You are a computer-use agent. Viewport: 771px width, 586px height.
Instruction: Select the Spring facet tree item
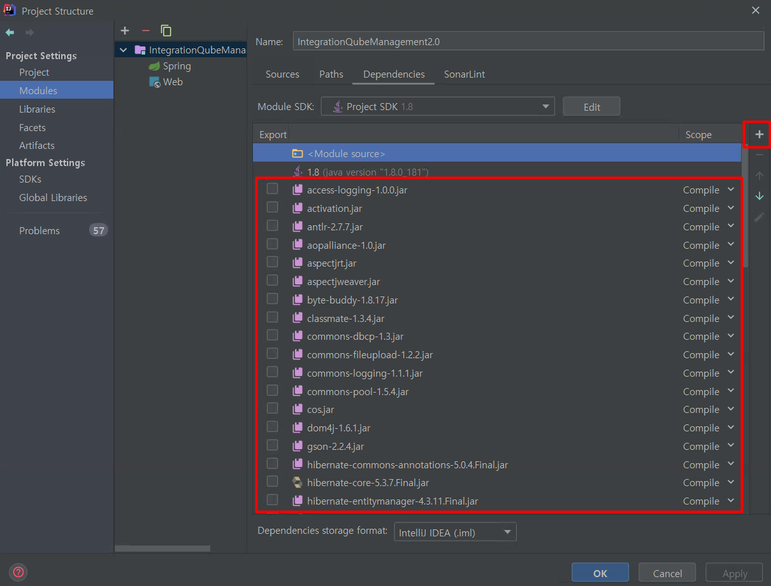177,66
